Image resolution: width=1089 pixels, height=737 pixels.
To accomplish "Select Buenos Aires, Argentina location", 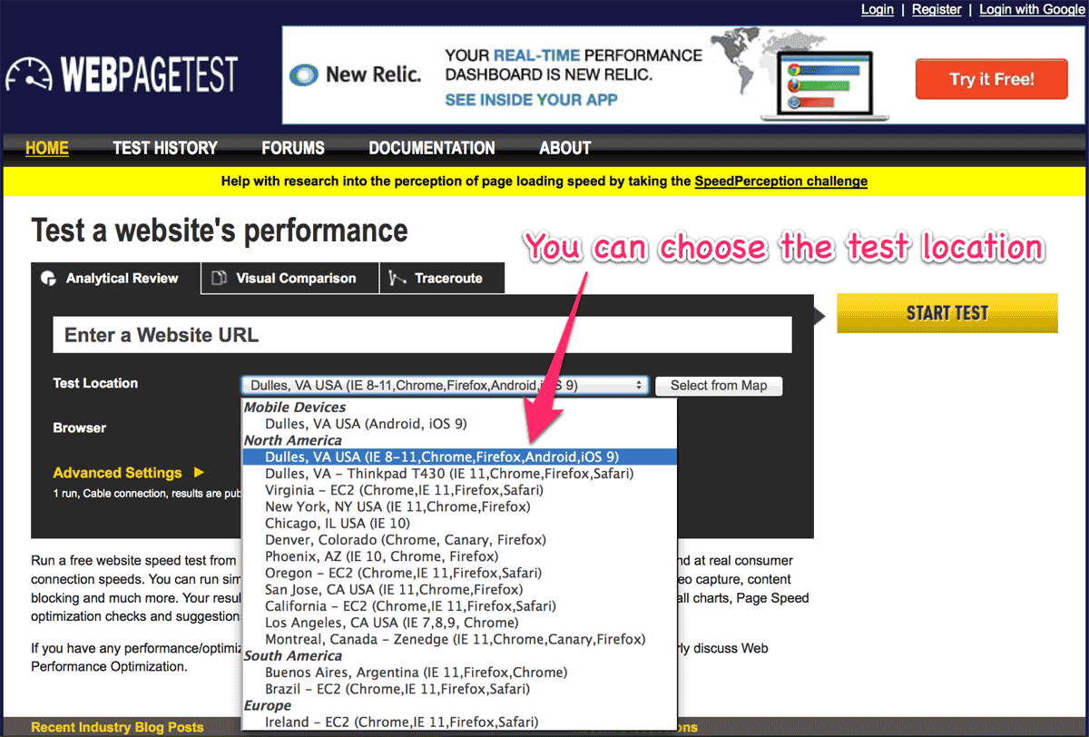I will tap(459, 673).
